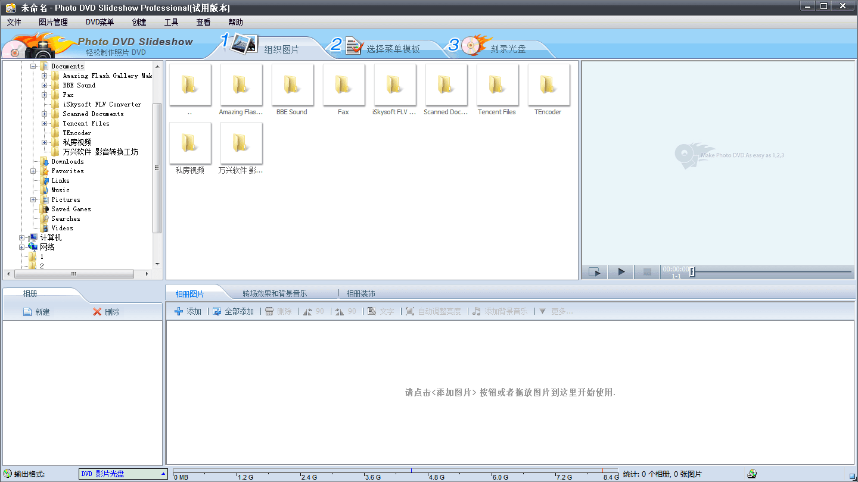Select the 万兴软件 folder thumbnail

pyautogui.click(x=241, y=143)
